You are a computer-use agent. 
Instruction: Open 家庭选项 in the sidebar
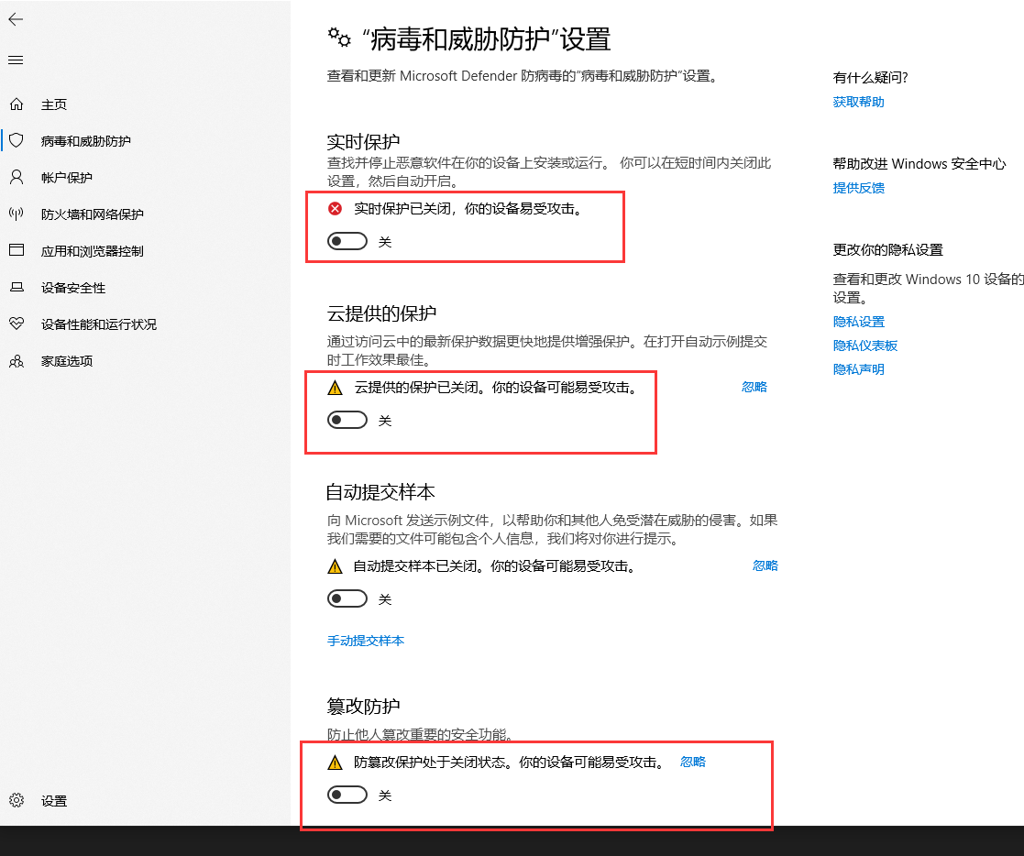tap(67, 361)
